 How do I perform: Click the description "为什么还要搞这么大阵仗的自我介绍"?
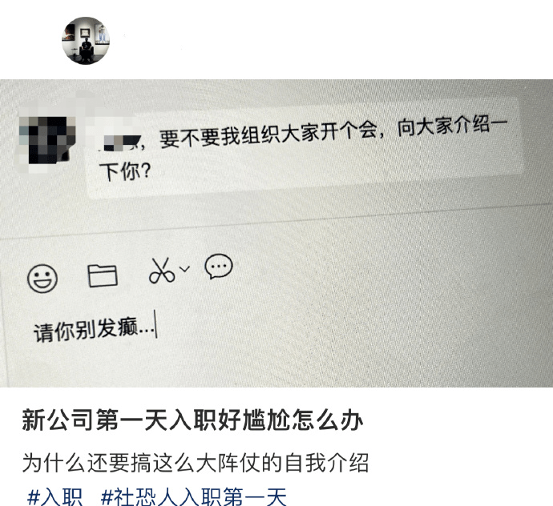(196, 463)
